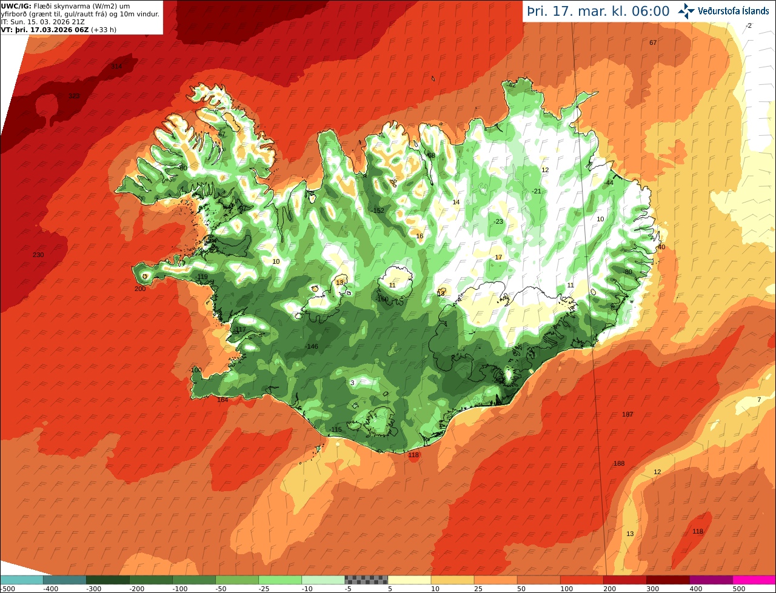
Task: Click the 230 value west of Iceland
Action: [38, 255]
